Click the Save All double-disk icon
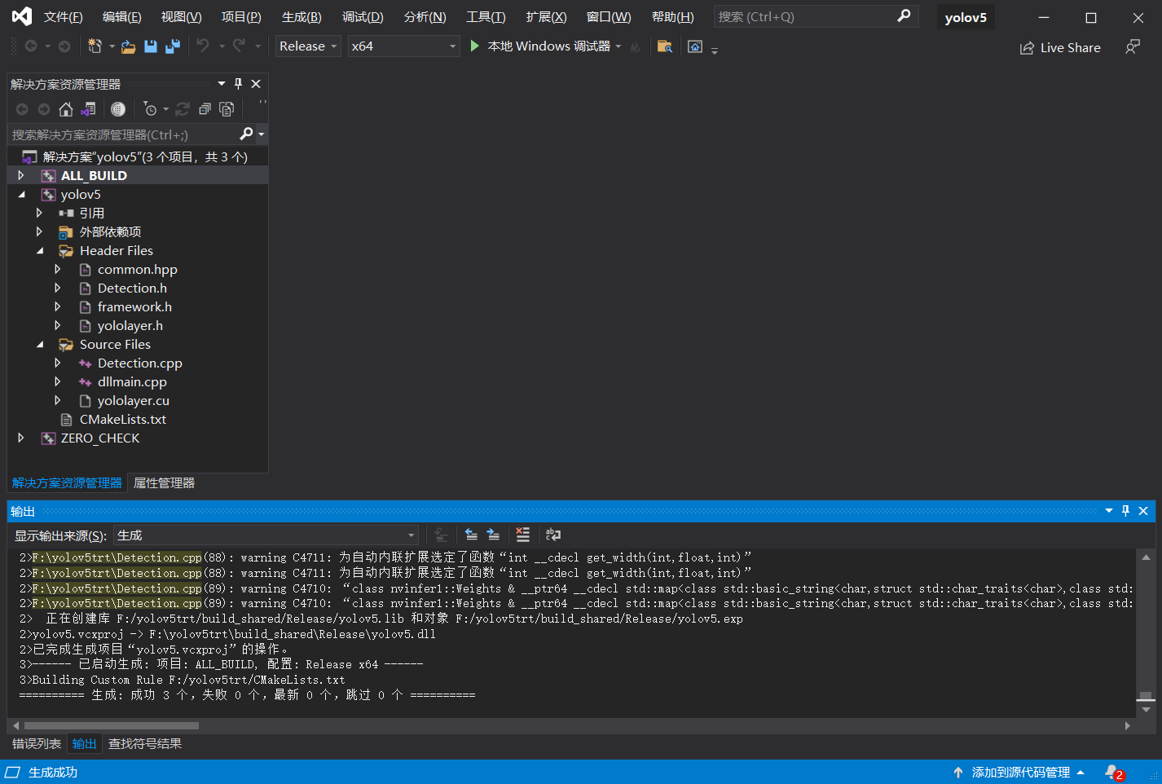The width and height of the screenshot is (1162, 784). tap(173, 46)
